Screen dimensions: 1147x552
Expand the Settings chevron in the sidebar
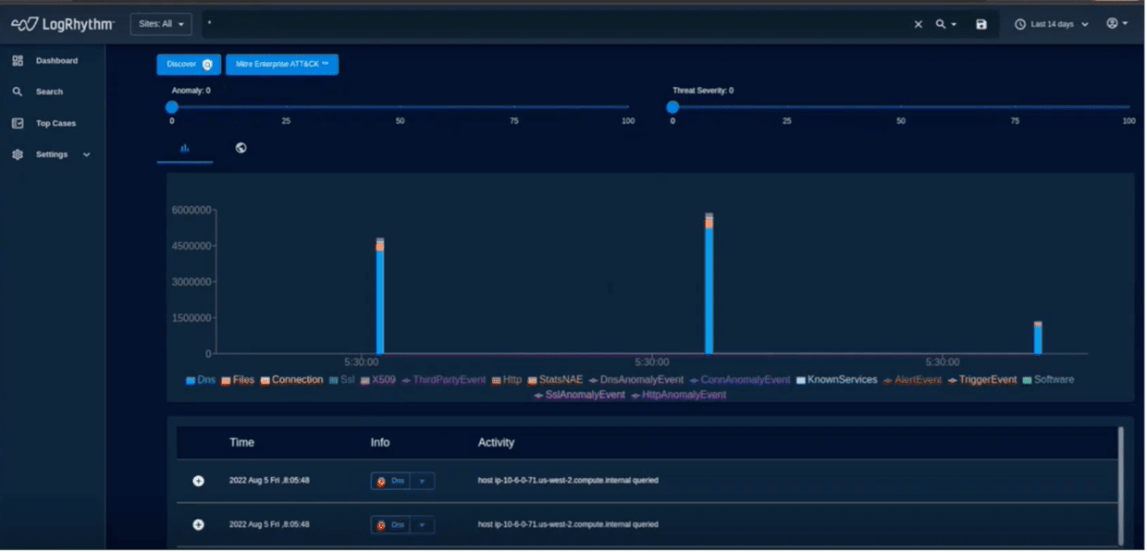pos(87,154)
